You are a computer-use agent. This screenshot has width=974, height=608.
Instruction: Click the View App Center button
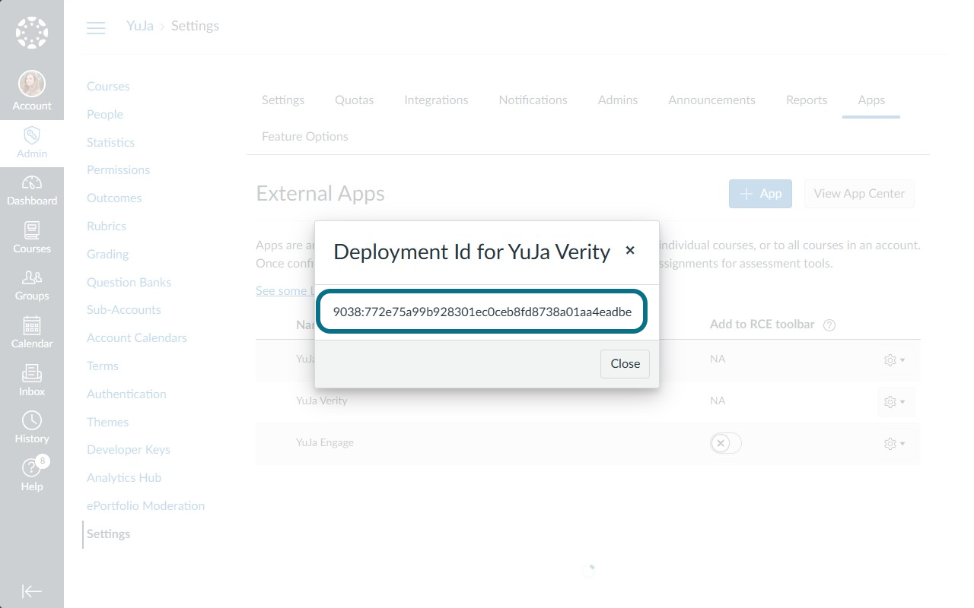pyautogui.click(x=859, y=194)
